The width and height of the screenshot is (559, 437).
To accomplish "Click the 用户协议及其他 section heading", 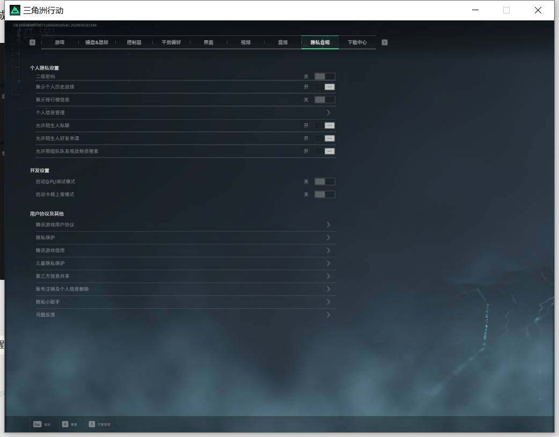I will click(x=47, y=214).
